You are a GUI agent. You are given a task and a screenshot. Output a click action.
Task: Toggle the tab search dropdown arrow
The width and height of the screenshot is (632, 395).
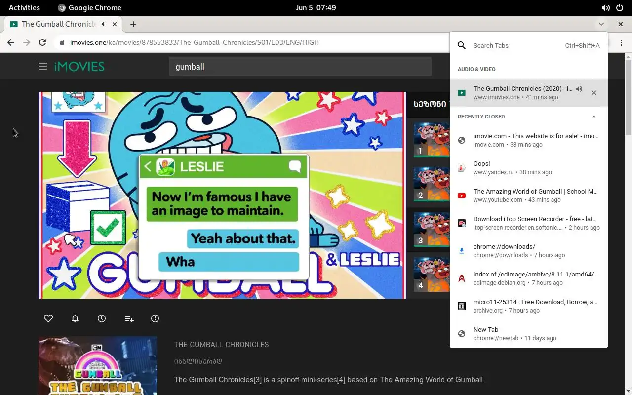click(x=601, y=24)
